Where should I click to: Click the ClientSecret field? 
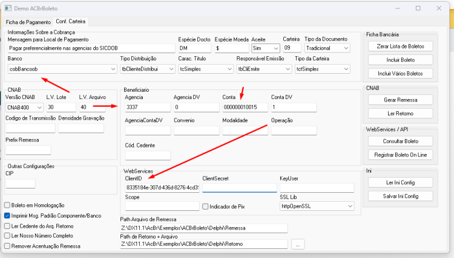pyautogui.click(x=240, y=188)
